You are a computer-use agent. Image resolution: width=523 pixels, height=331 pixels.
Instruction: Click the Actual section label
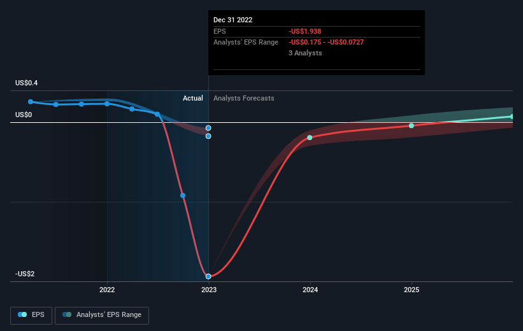point(193,98)
